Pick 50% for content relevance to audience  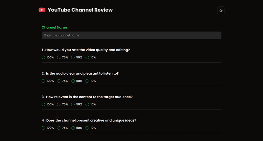coord(73,104)
